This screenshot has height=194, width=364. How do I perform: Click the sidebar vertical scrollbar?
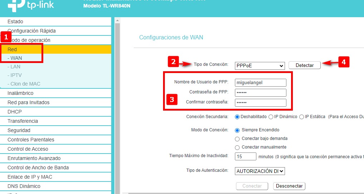tap(117, 107)
